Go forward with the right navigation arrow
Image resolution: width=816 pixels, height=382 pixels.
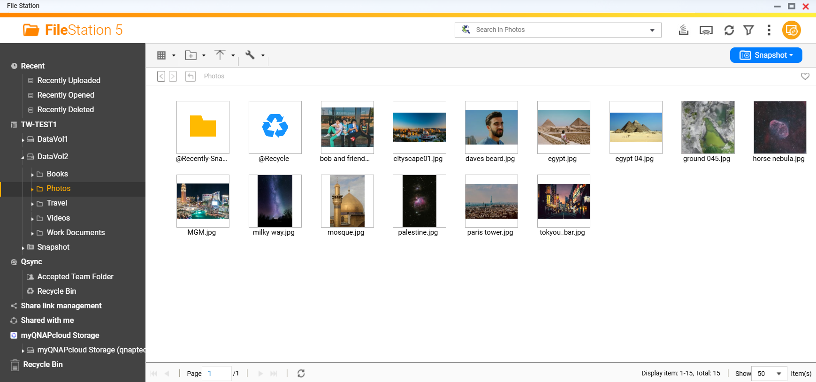tap(173, 76)
